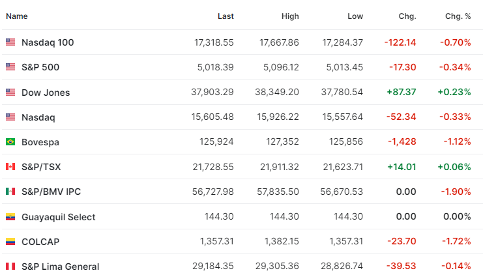The height and width of the screenshot is (275, 483).
Task: Click the Brazil flag beside Bovespa
Action: pos(10,141)
